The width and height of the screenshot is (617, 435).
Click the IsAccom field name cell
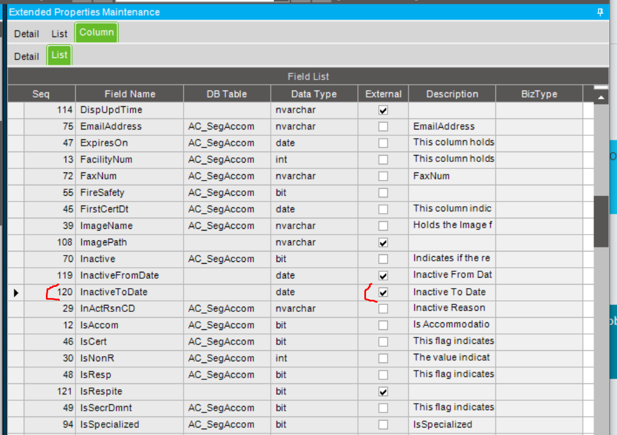pyautogui.click(x=130, y=325)
